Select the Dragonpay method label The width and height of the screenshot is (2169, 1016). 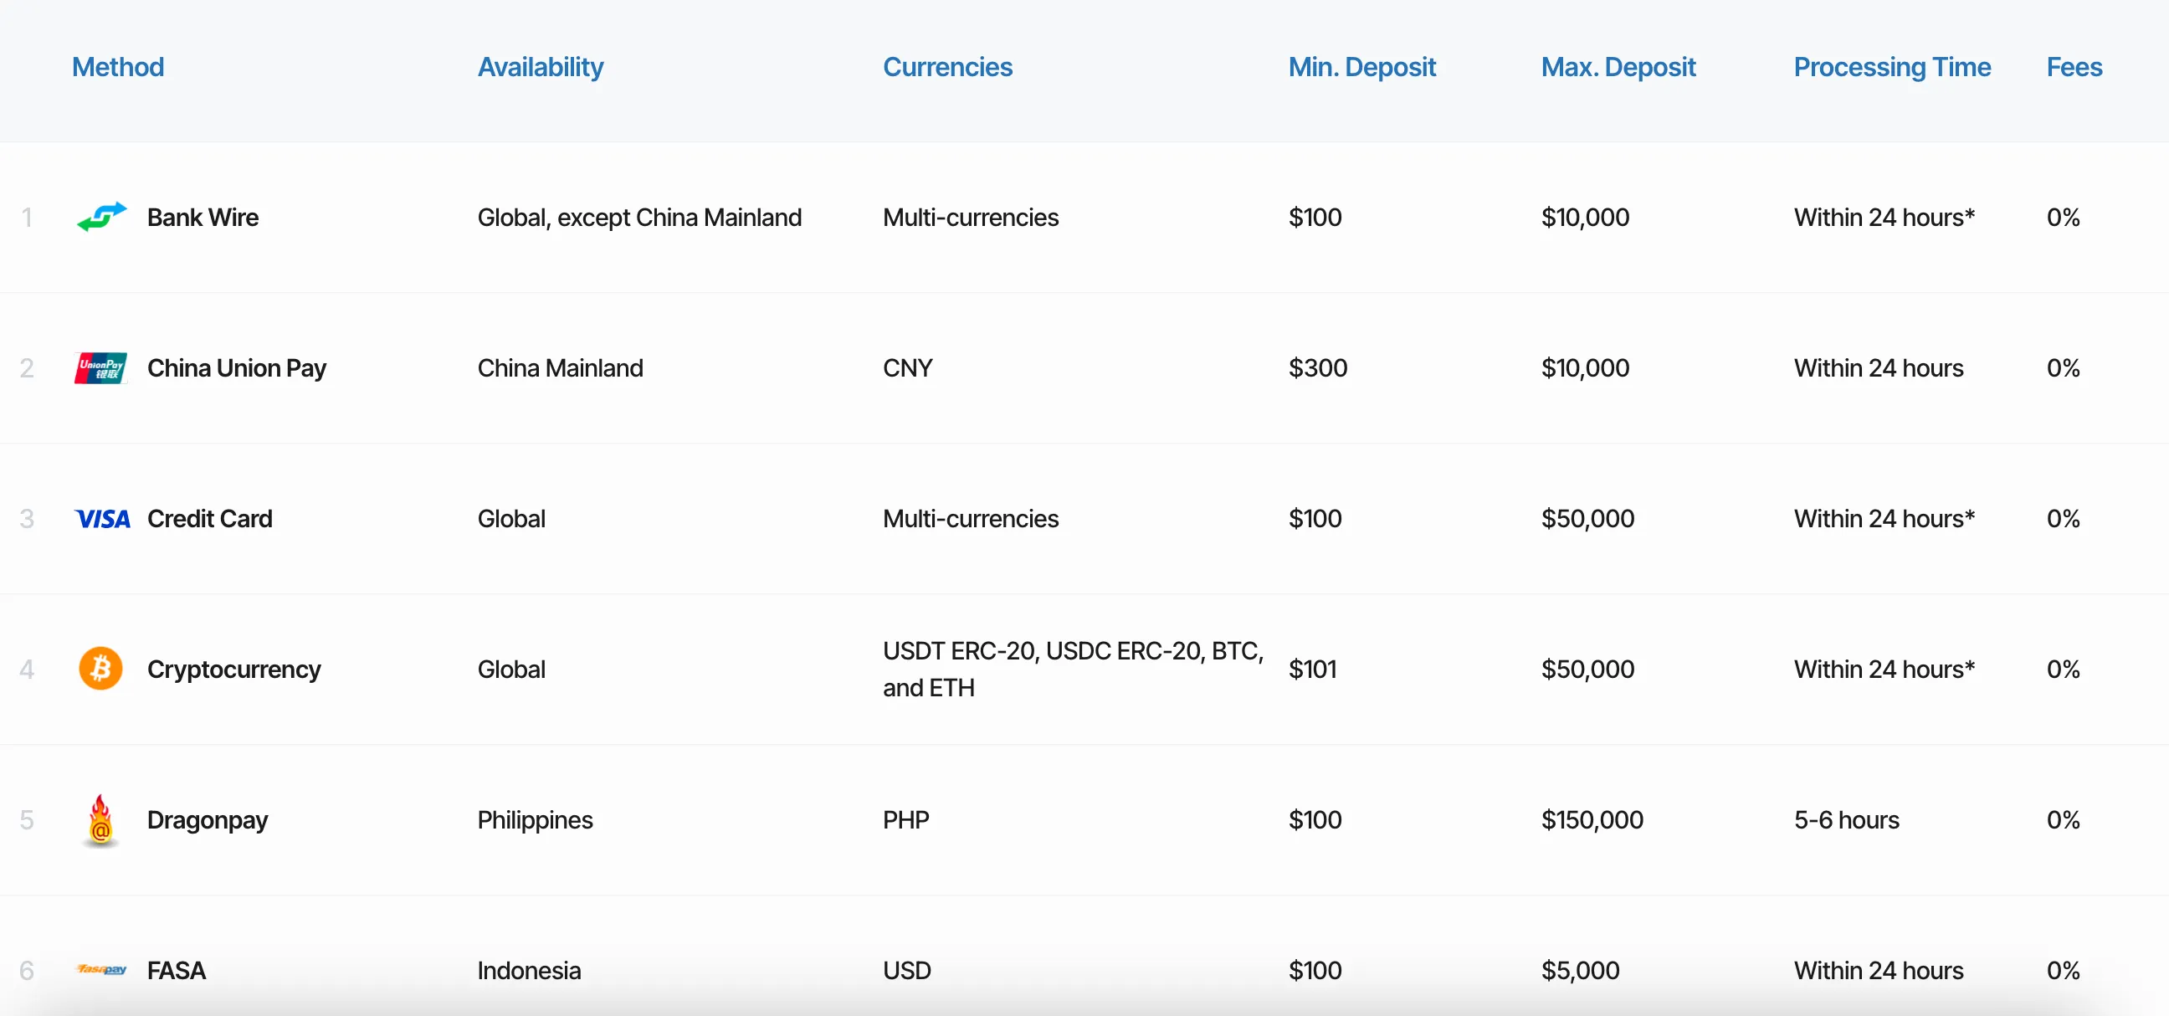pos(208,820)
